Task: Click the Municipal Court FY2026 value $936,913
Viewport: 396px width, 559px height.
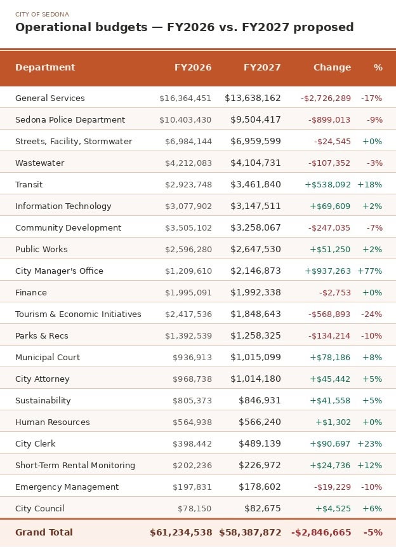Action: click(x=192, y=357)
